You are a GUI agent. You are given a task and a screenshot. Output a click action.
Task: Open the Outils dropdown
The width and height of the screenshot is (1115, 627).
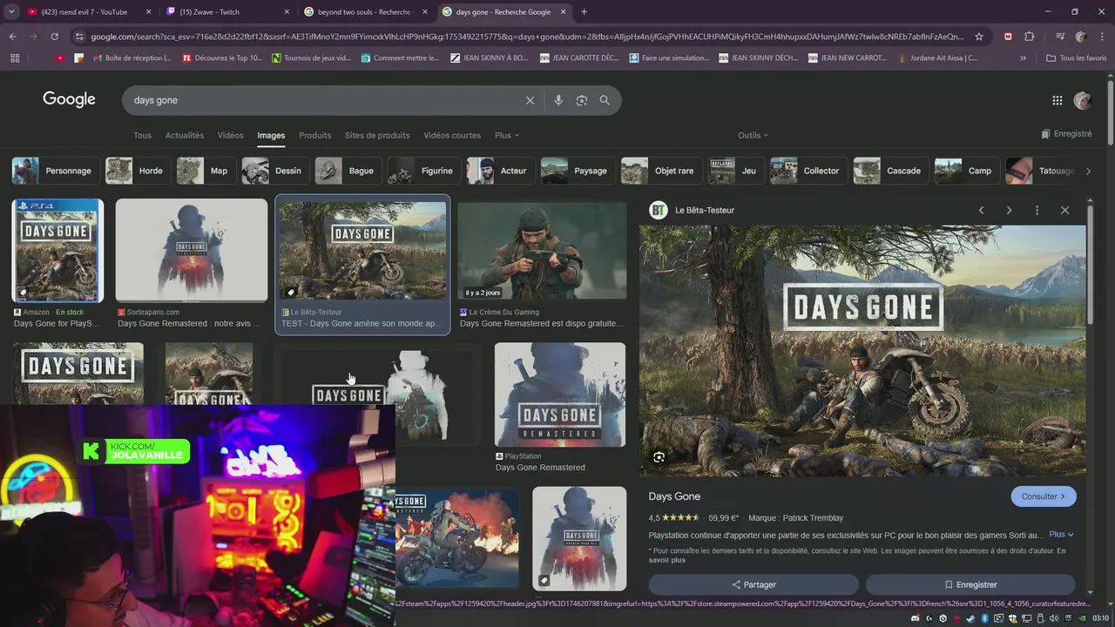pos(753,136)
